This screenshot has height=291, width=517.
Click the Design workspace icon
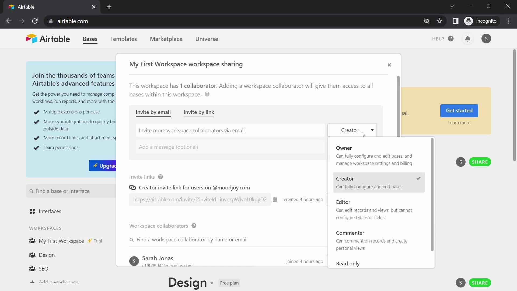point(32,255)
